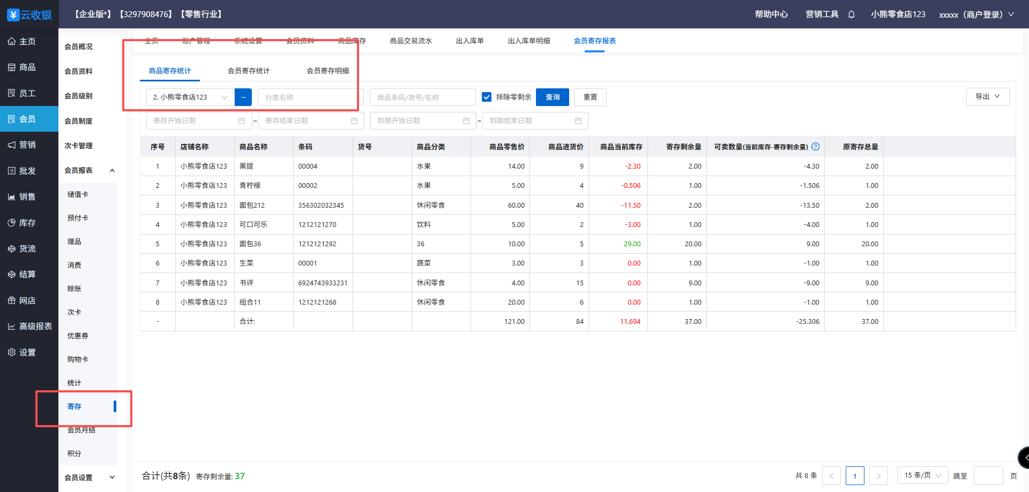Screen dimensions: 1029x492
Task: Click the blue ellipsis store selector button
Action: coord(243,97)
